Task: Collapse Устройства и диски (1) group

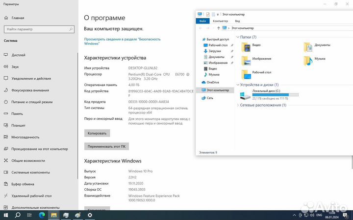Action: [x=238, y=85]
